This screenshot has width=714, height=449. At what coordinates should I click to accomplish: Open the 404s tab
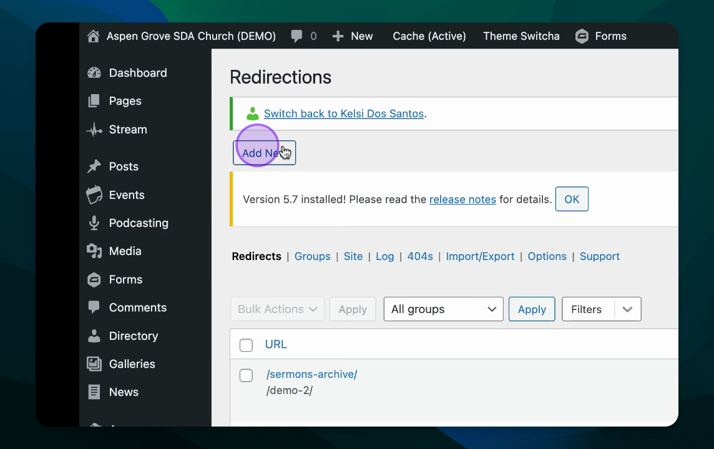coord(420,256)
